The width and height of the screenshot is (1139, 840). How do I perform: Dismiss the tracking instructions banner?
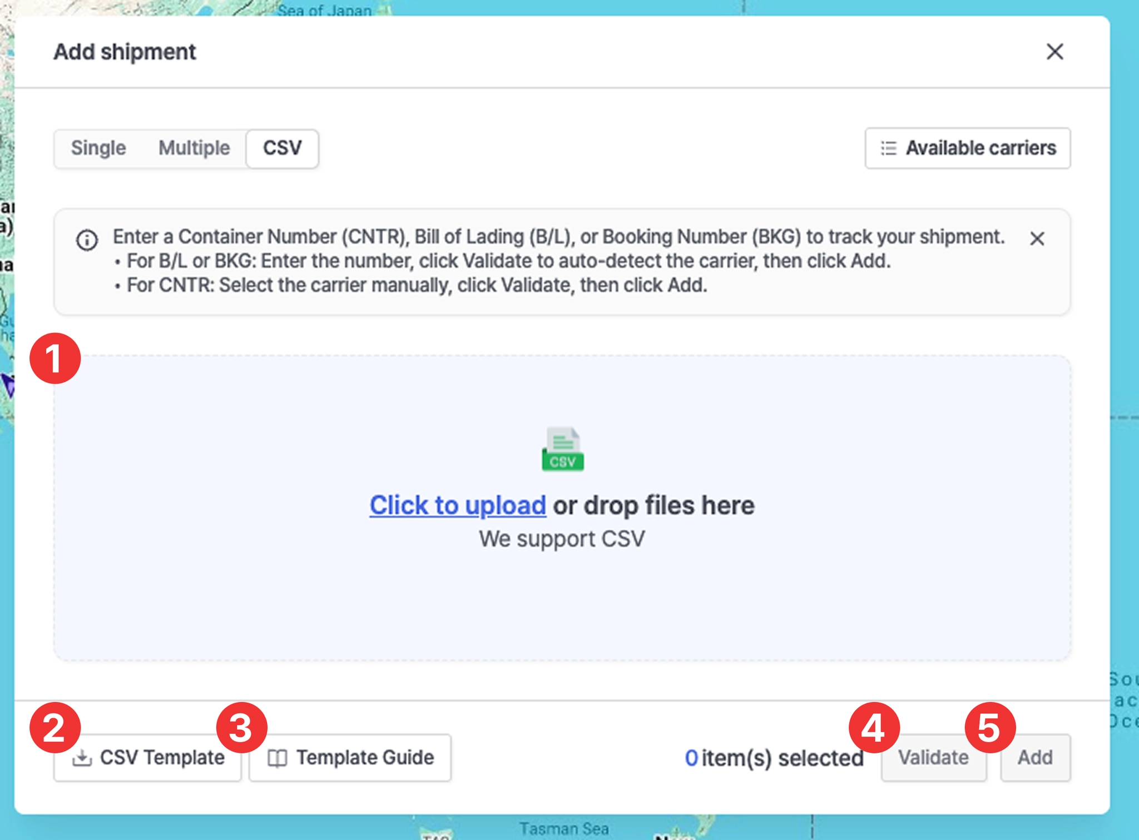coord(1037,238)
